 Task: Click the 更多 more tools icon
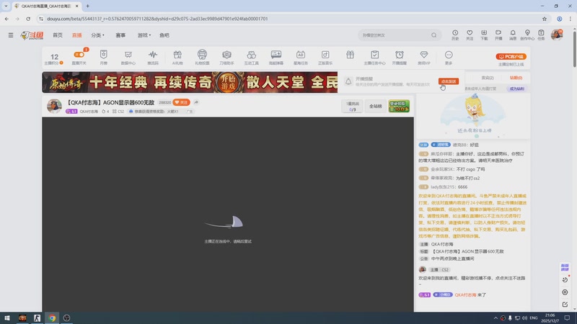point(449,58)
